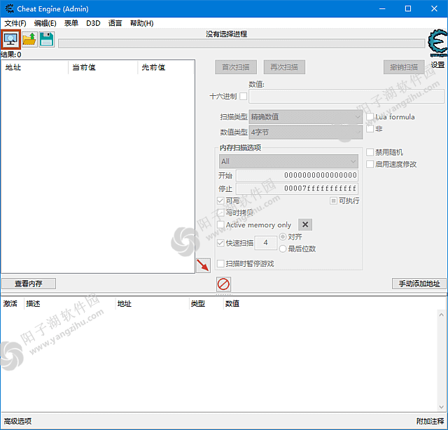This screenshot has height=430, width=448.
Task: Open D3D menu
Action: coord(93,23)
